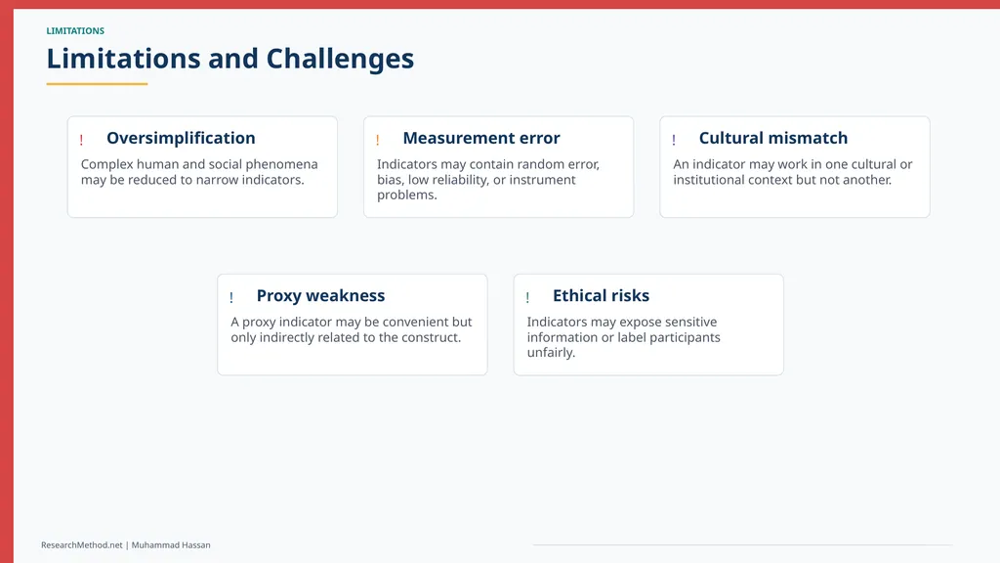Click the Limitations and Challenges slide title

(230, 59)
